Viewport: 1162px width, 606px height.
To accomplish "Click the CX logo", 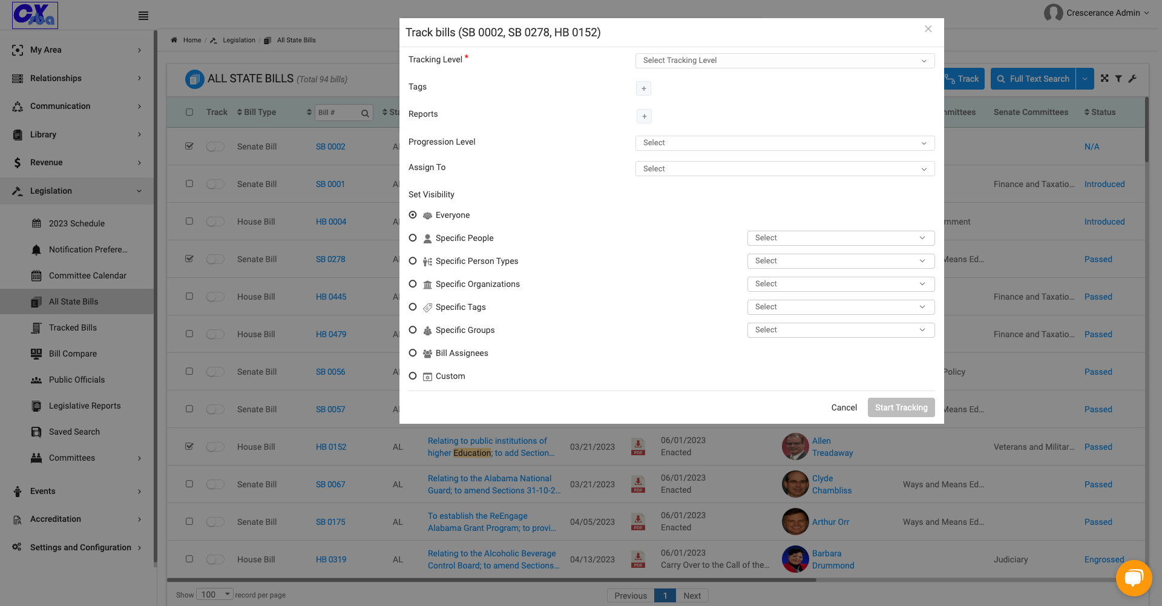I will [x=35, y=15].
